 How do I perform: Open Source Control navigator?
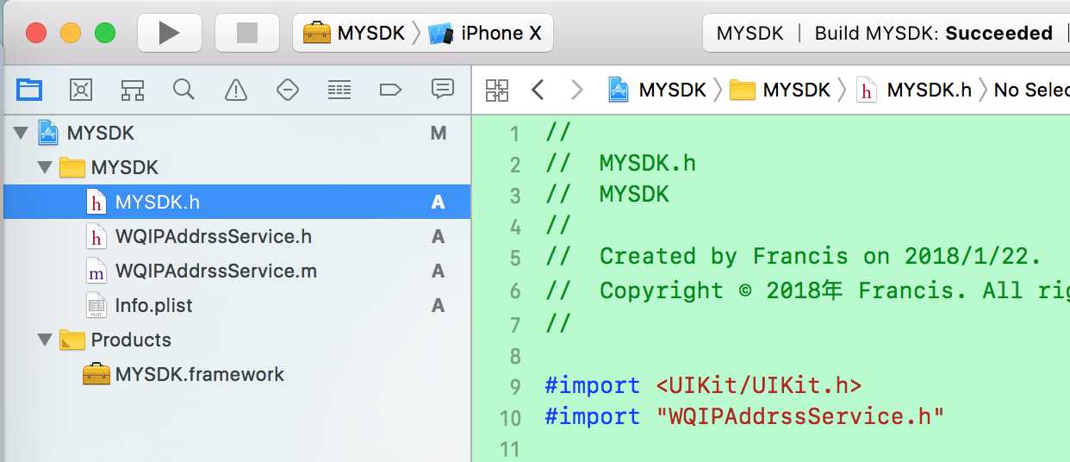(80, 89)
